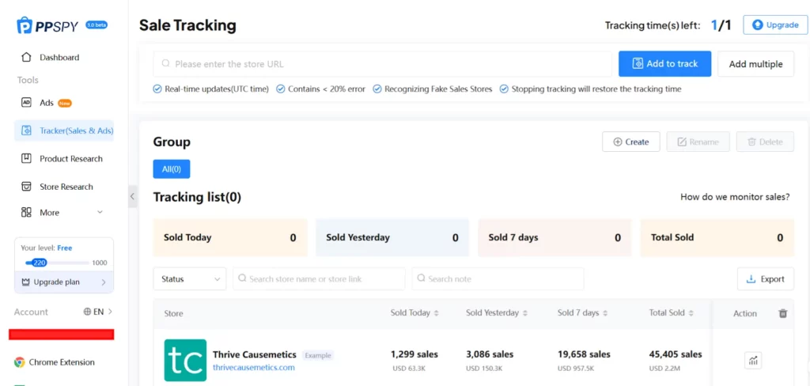
Task: Open How do we monitor sales link
Action: pos(735,197)
